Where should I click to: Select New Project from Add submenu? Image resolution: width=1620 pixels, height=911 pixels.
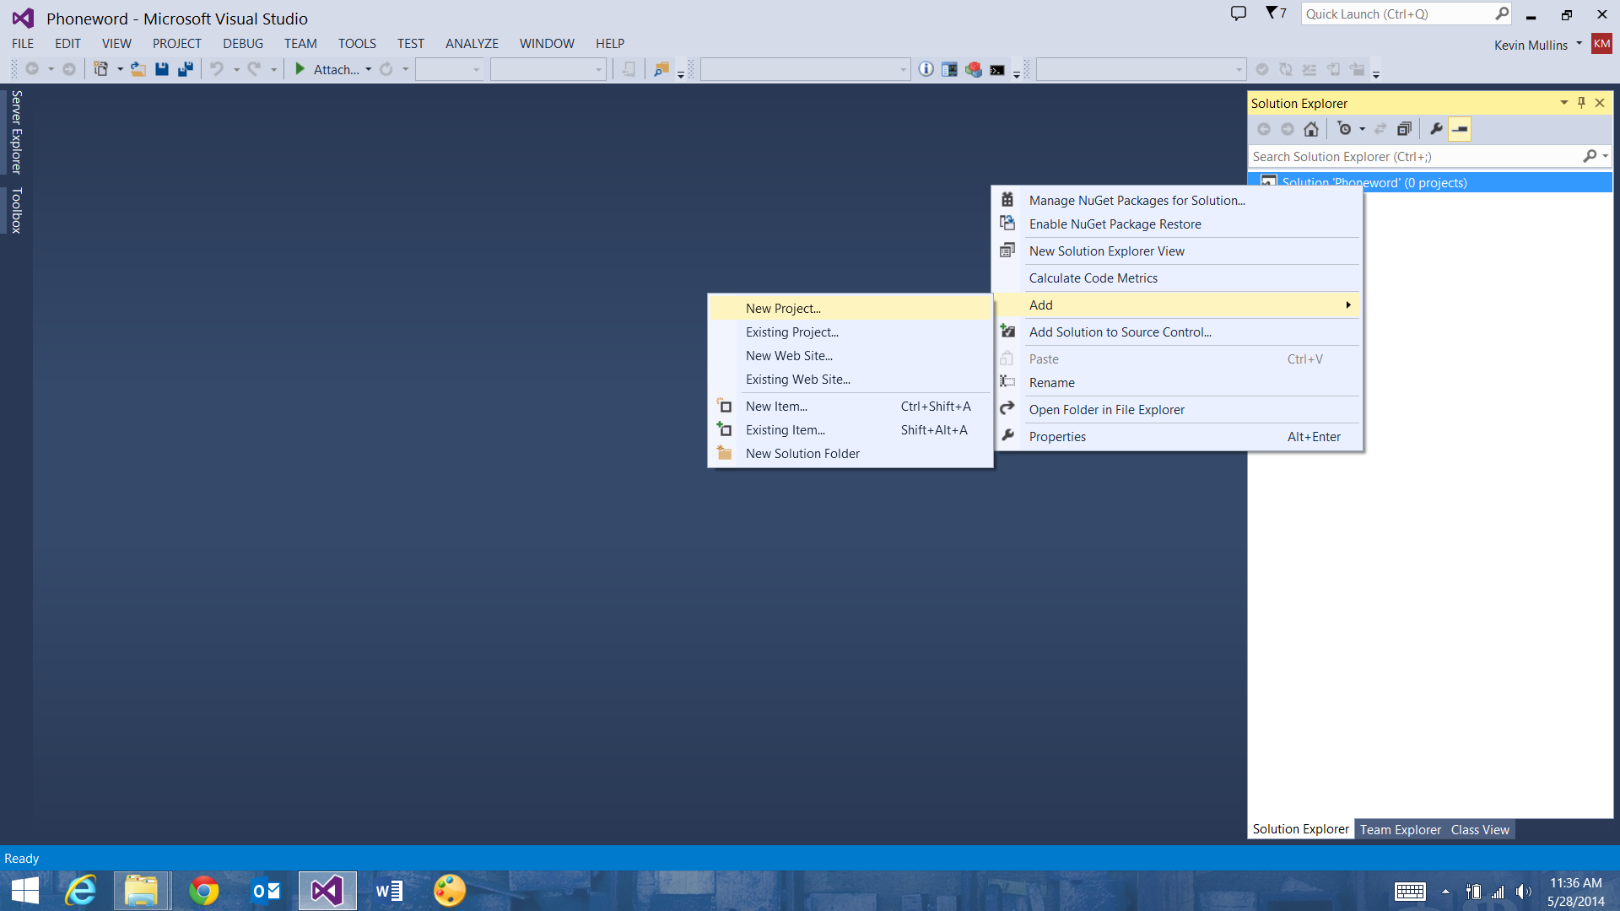783,309
